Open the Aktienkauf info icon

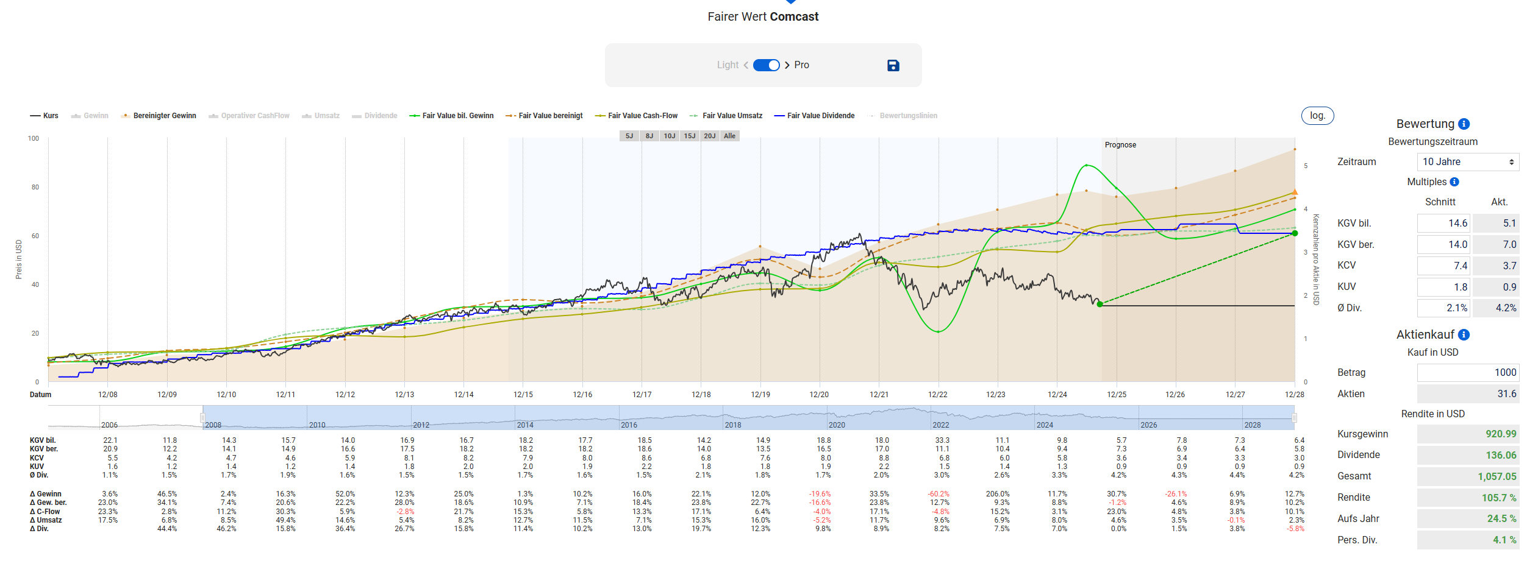coord(1464,335)
